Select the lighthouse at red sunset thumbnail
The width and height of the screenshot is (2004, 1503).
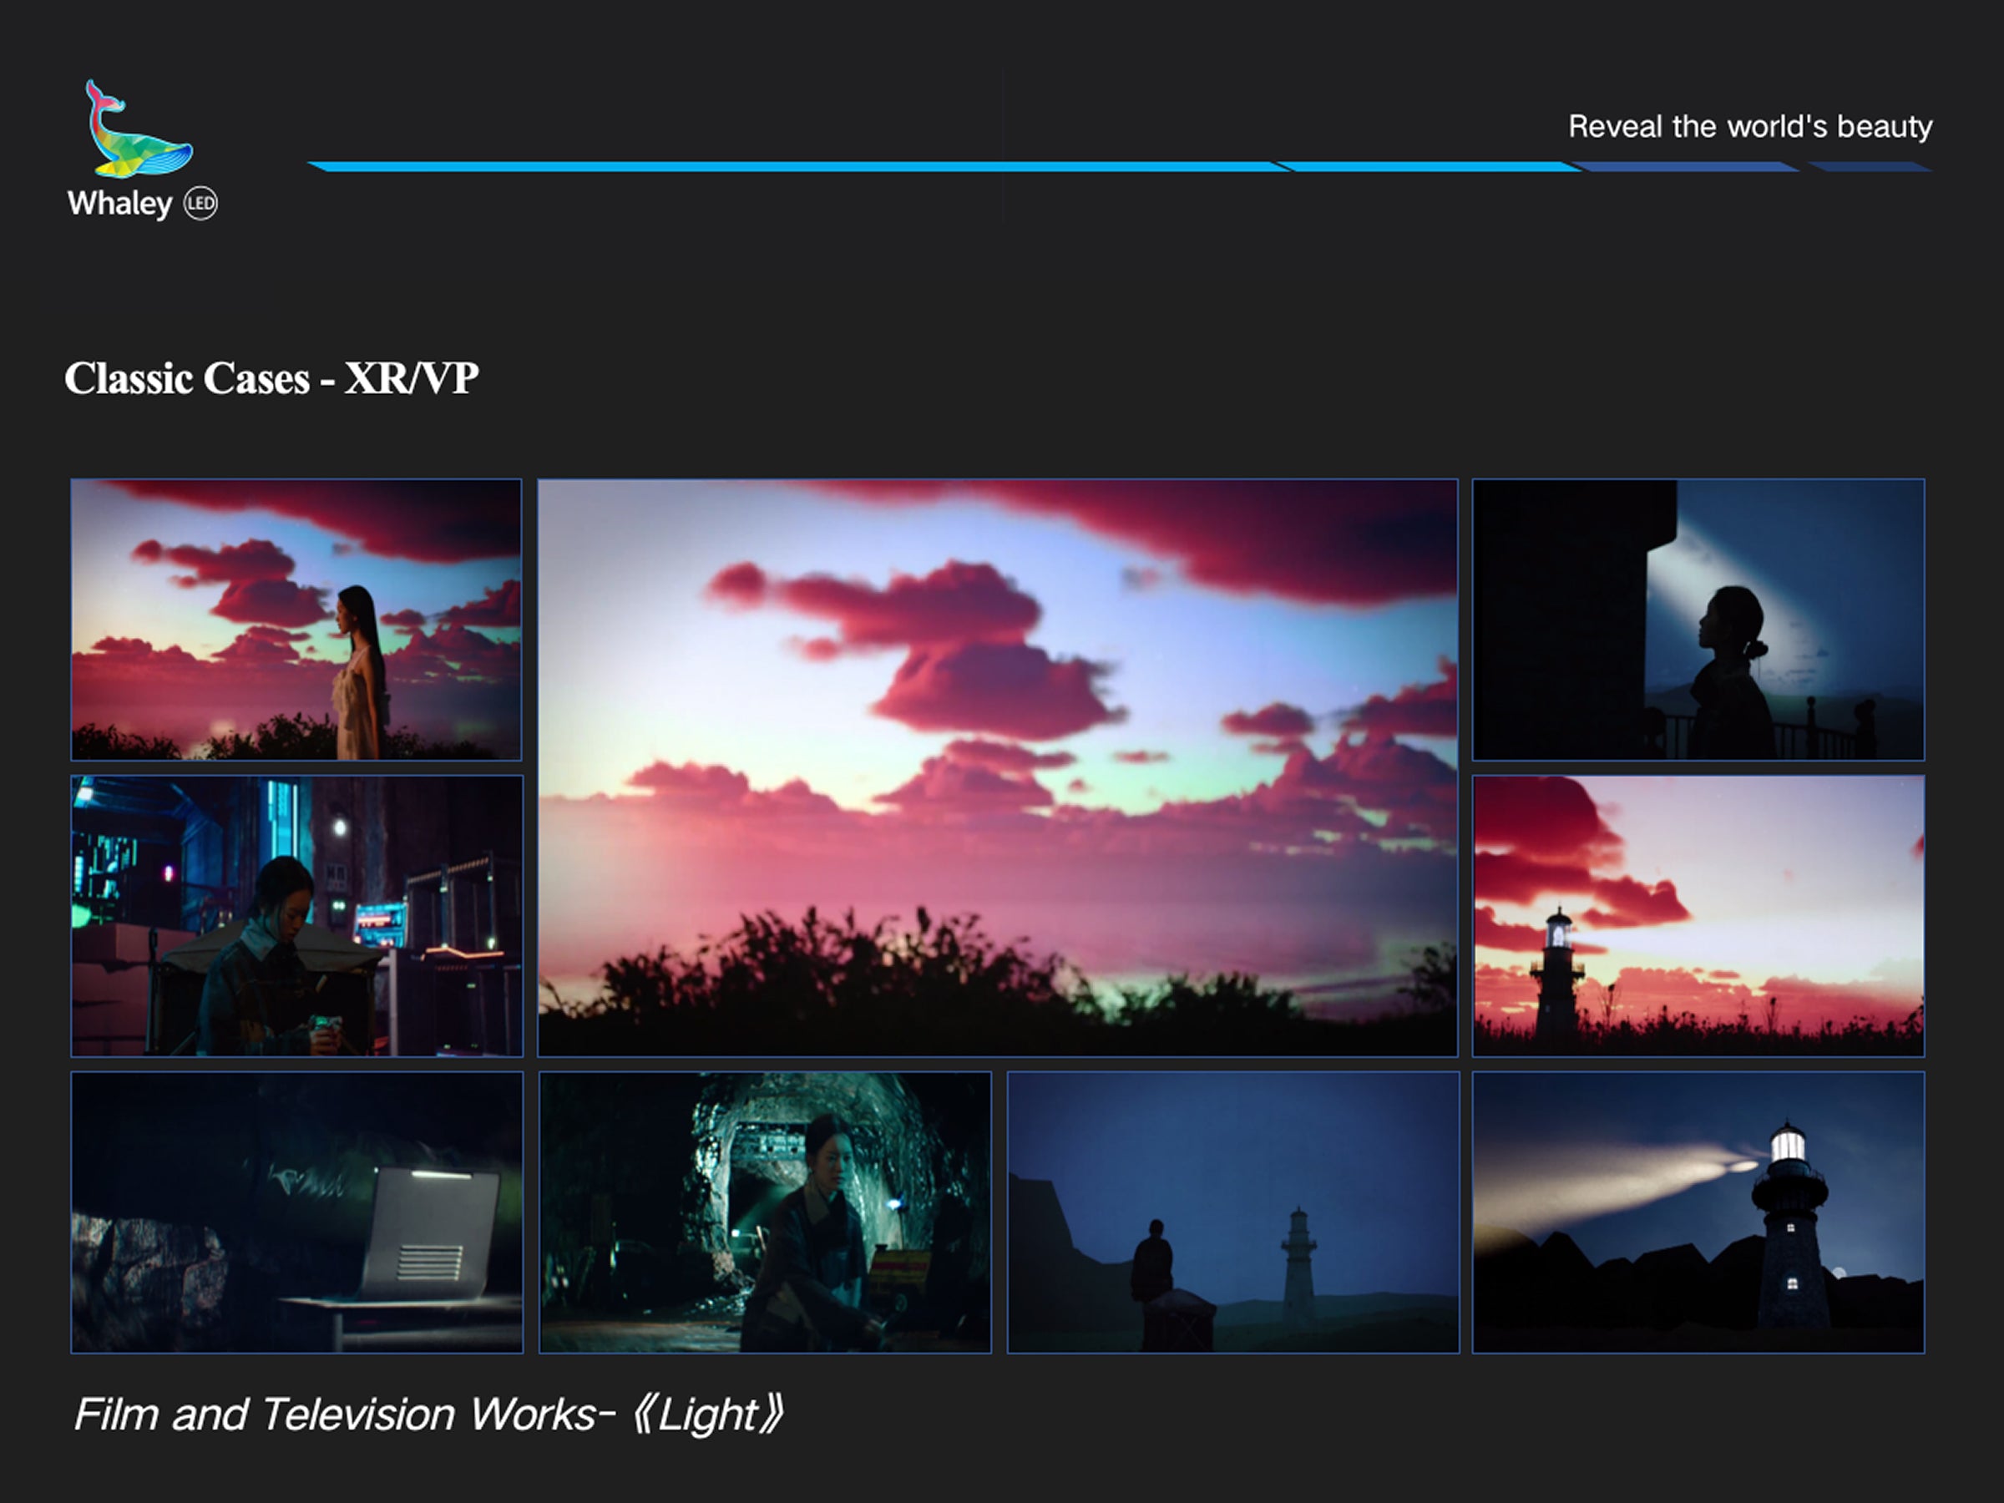tap(1698, 916)
